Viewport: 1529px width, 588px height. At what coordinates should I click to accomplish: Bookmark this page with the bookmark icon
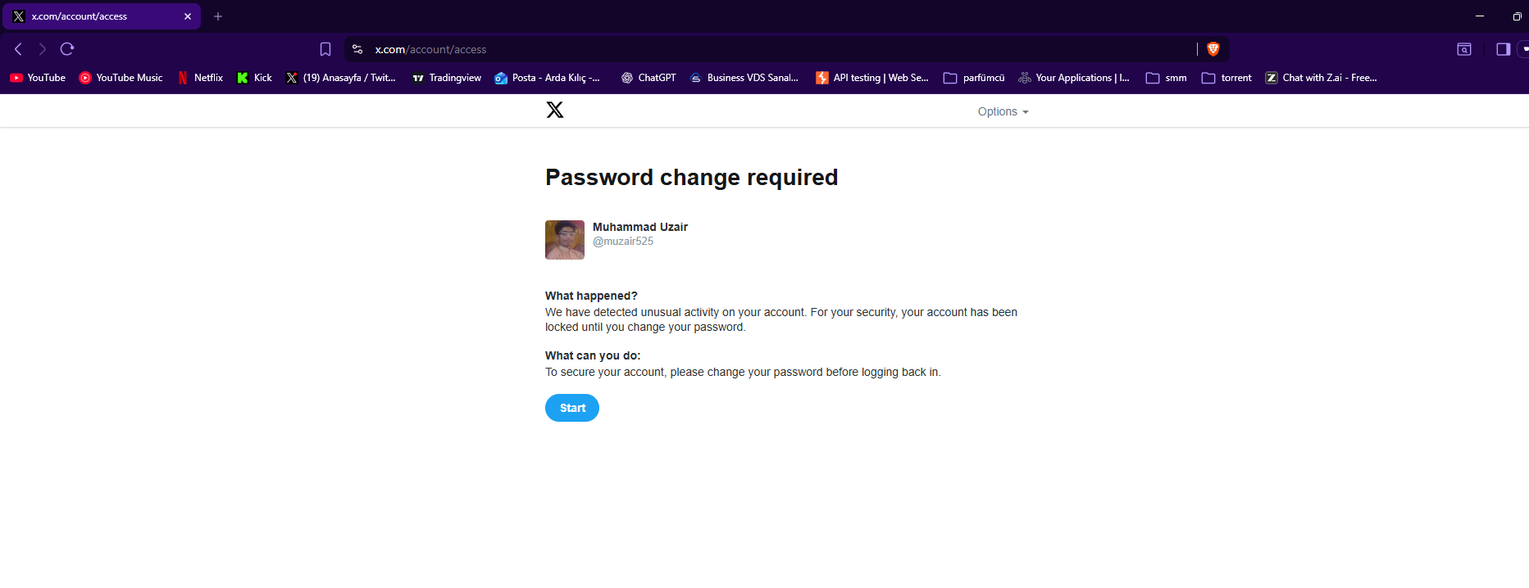point(325,49)
